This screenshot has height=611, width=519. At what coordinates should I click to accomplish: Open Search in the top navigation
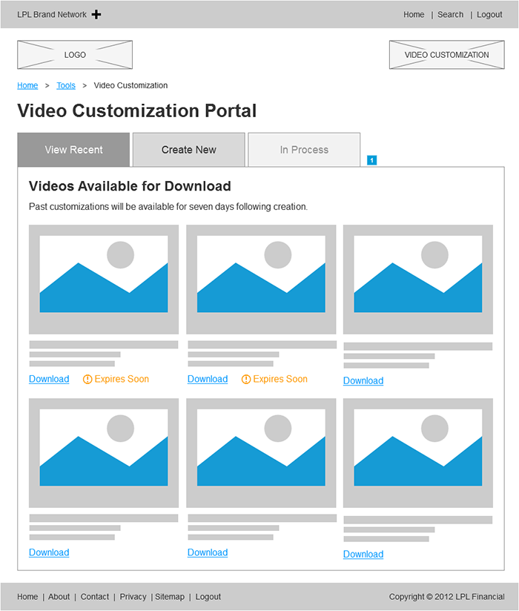pyautogui.click(x=451, y=14)
